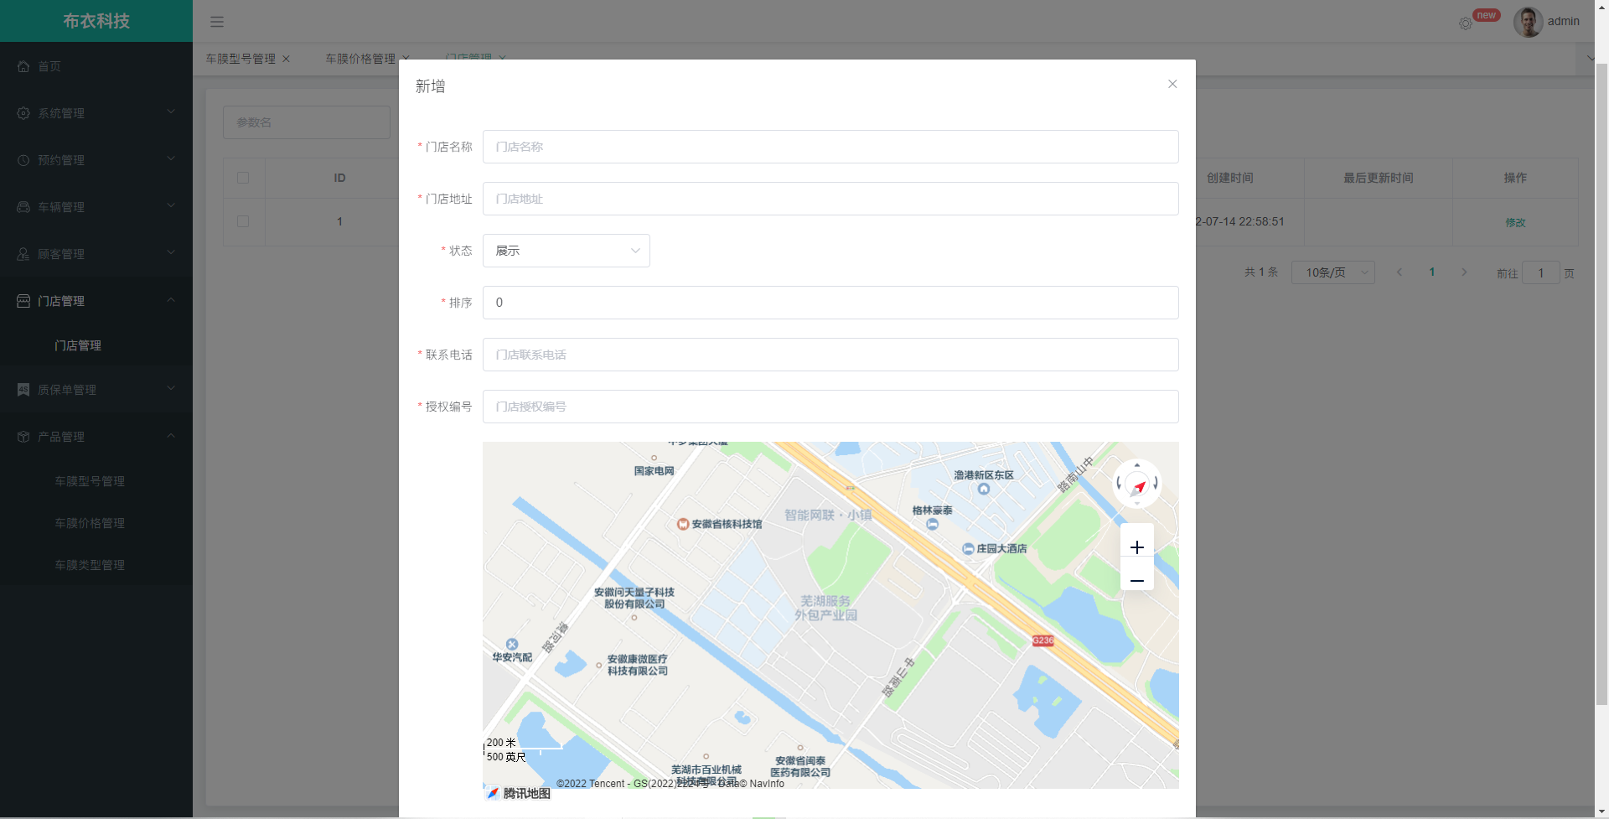This screenshot has height=819, width=1609.
Task: Click the 顾客管理 person icon
Action: [x=23, y=254]
